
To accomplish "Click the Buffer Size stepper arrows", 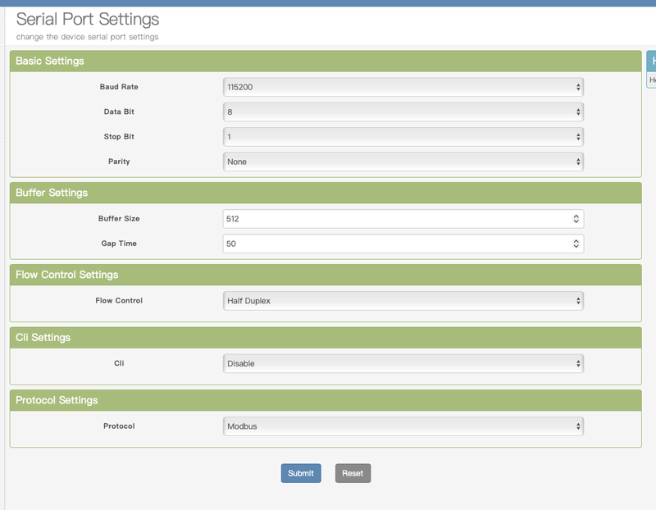I will [576, 219].
